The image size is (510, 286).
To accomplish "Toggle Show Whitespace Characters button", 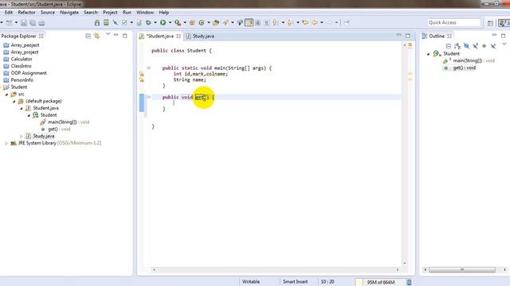I will (266, 22).
